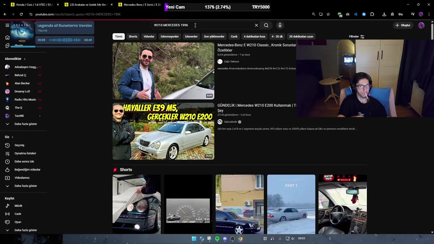Switch to the 2.El Arabalar browser tab

pyautogui.click(x=88, y=5)
